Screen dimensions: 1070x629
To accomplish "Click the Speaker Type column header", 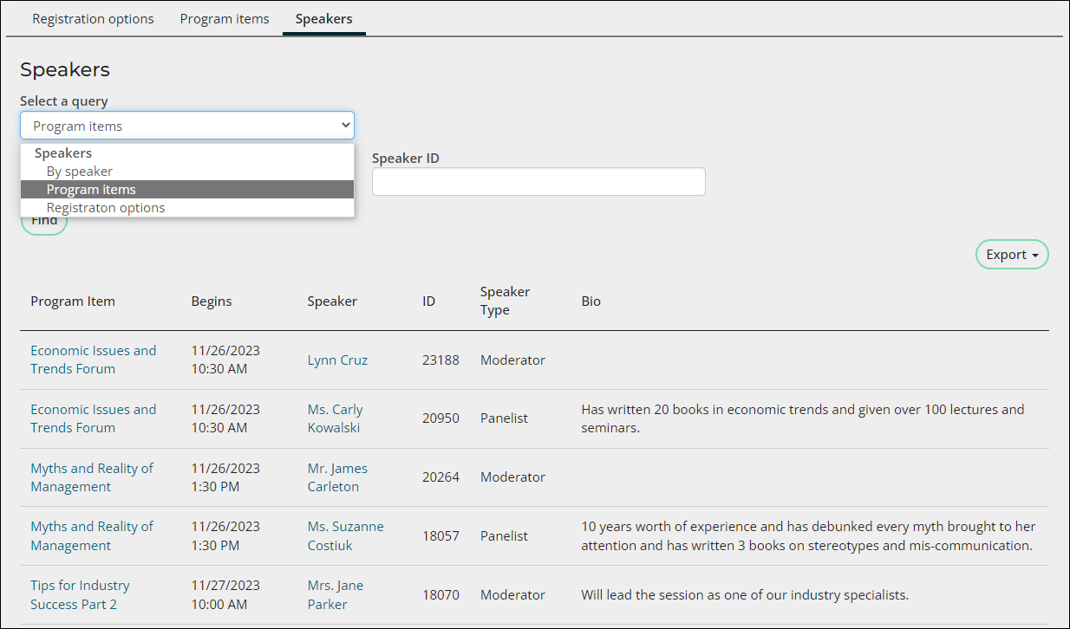I will (x=505, y=301).
